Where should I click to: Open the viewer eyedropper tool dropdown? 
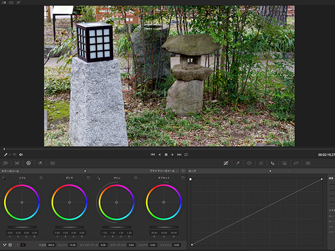10,154
